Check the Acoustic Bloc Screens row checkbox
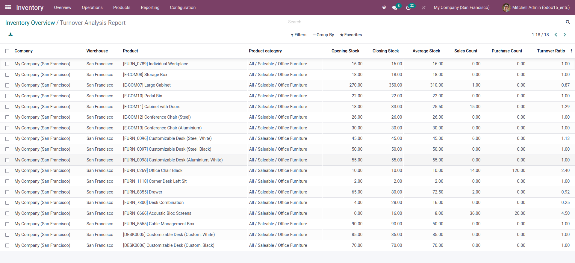Viewport: 575px width, 263px height. point(7,214)
